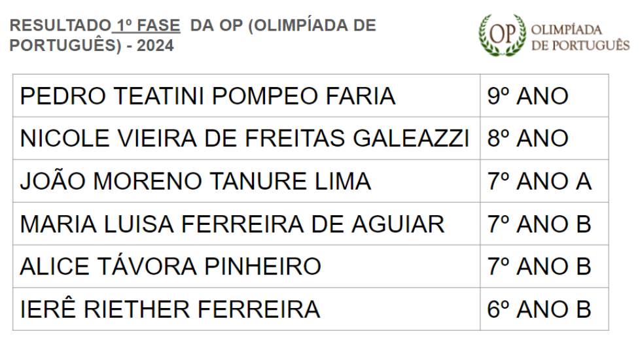This screenshot has width=640, height=342.
Task: Click the 7º ANO B cell beside Alice
Action: (x=544, y=266)
